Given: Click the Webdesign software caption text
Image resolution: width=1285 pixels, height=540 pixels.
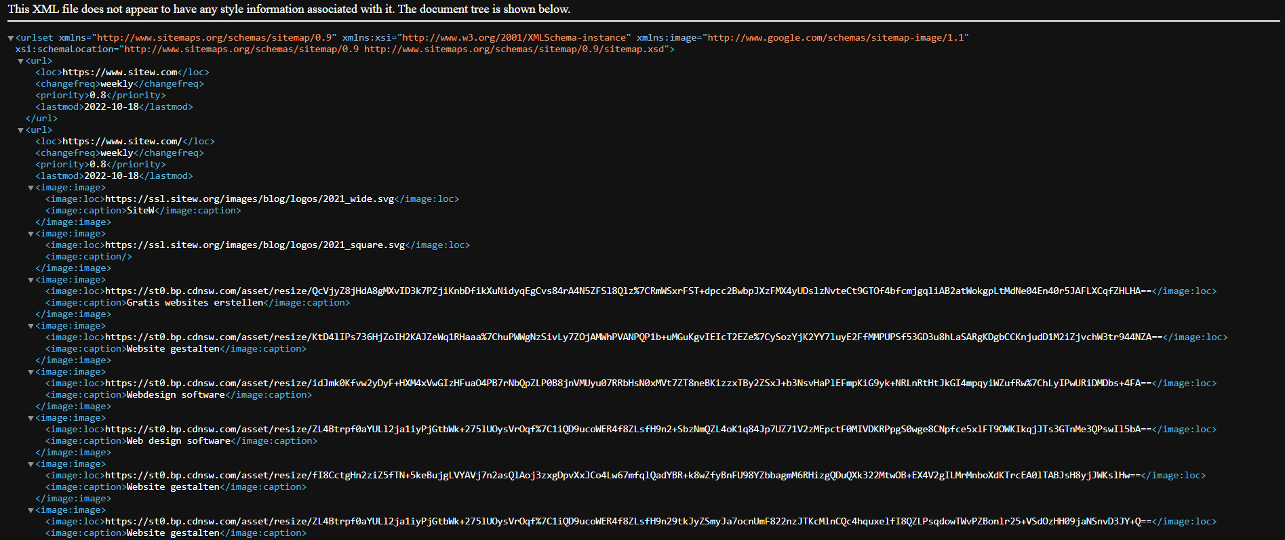Looking at the screenshot, I should tap(176, 395).
